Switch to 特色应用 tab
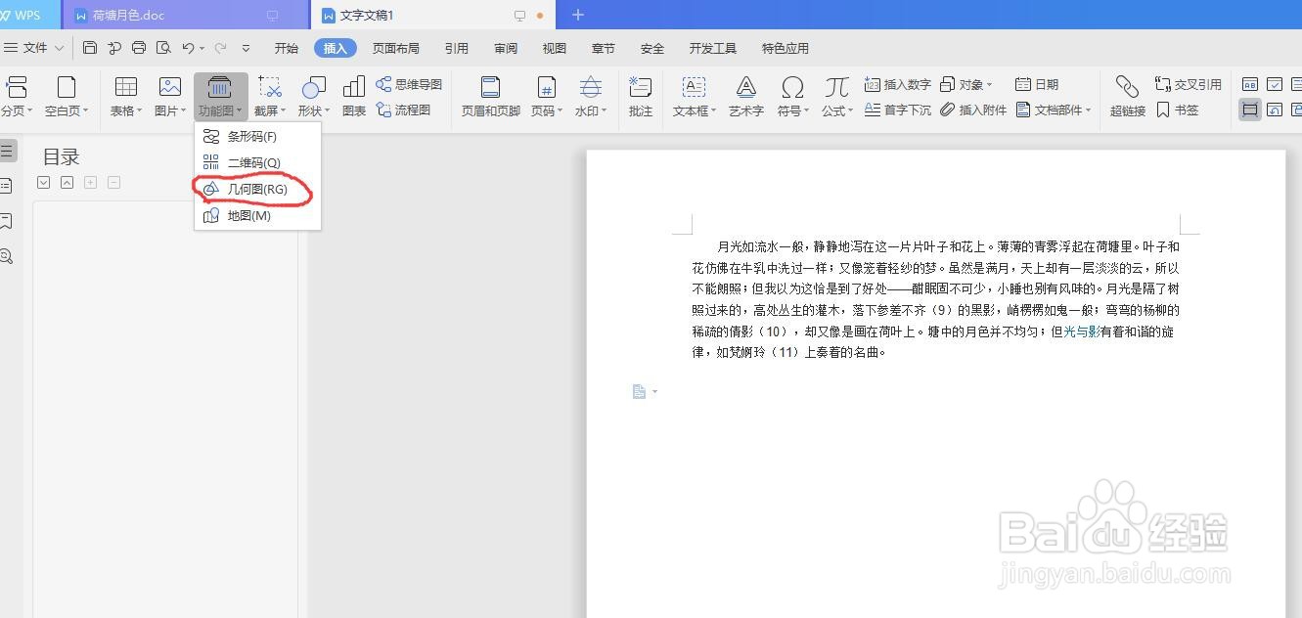 786,48
